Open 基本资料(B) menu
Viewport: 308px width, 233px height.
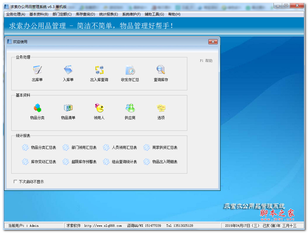[x=39, y=14]
